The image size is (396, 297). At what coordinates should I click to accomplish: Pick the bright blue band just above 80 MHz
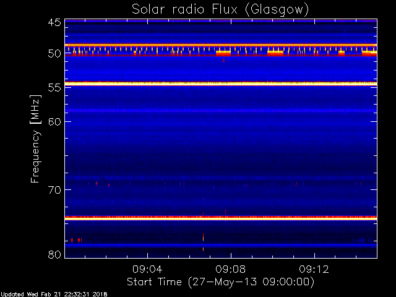pyautogui.click(x=220, y=246)
